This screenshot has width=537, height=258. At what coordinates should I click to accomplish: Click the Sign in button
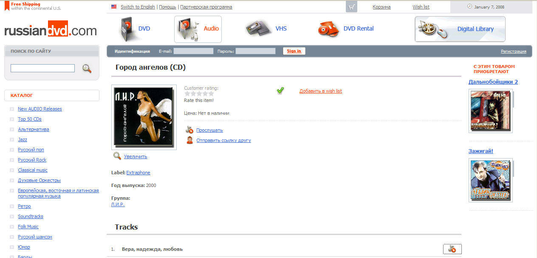click(294, 51)
